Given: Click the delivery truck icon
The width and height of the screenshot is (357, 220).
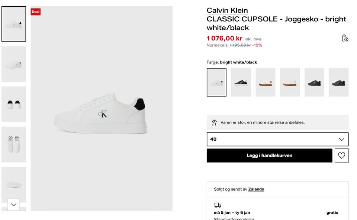Looking at the screenshot, I should point(218,205).
